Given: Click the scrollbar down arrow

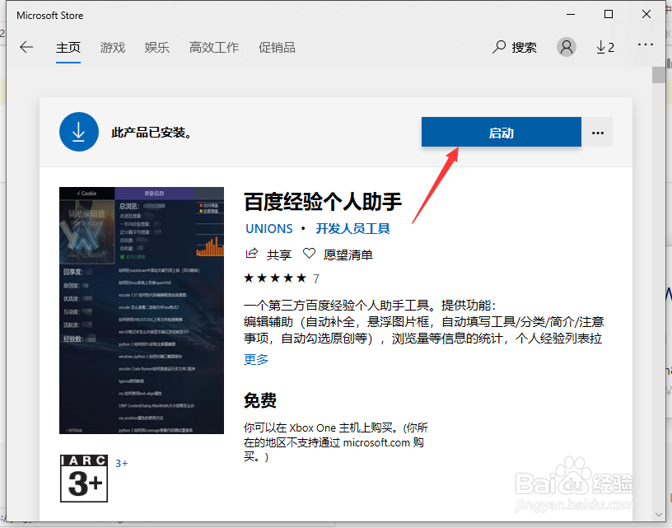Looking at the screenshot, I should (659, 515).
